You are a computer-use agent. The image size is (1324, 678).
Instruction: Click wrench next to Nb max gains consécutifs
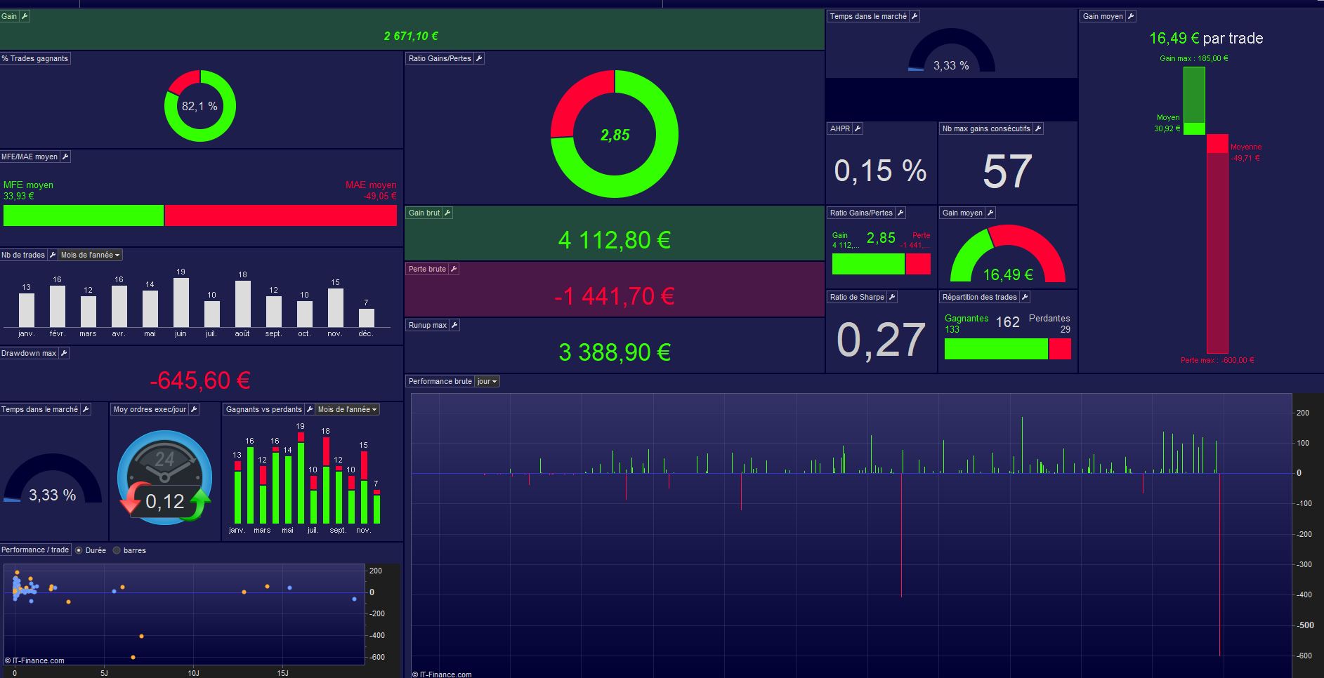click(x=1038, y=128)
